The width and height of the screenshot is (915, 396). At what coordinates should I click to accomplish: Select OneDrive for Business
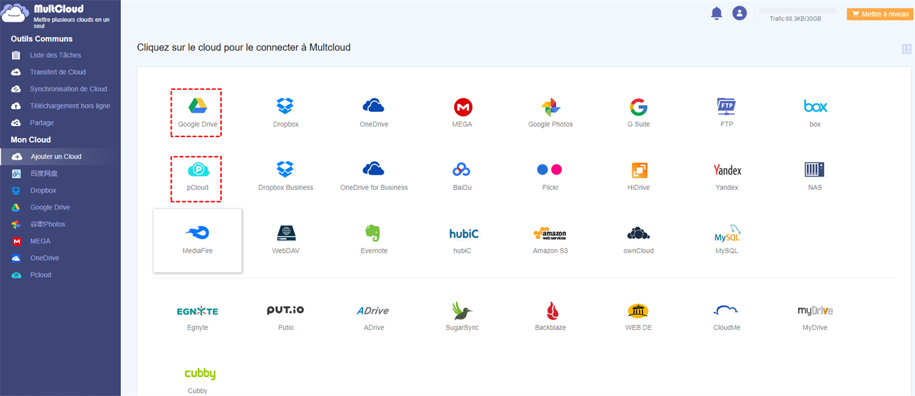point(374,170)
